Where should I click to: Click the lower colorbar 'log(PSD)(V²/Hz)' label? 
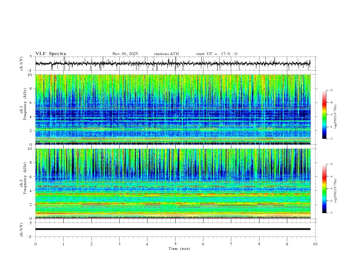[x=336, y=191]
